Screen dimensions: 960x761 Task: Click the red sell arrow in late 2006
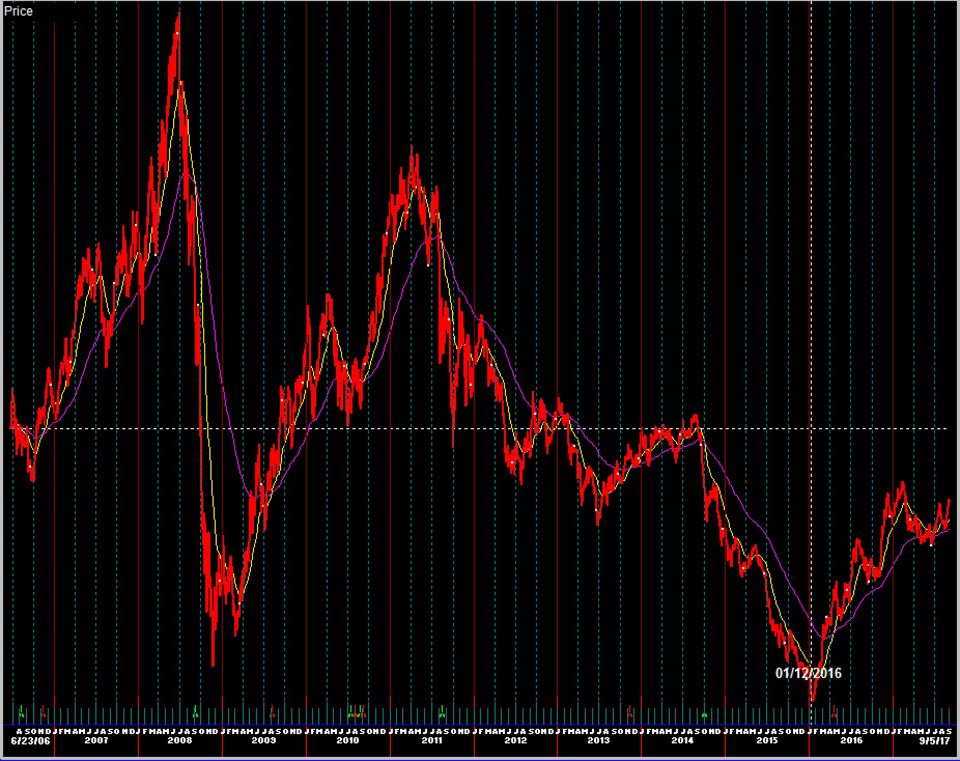point(43,712)
